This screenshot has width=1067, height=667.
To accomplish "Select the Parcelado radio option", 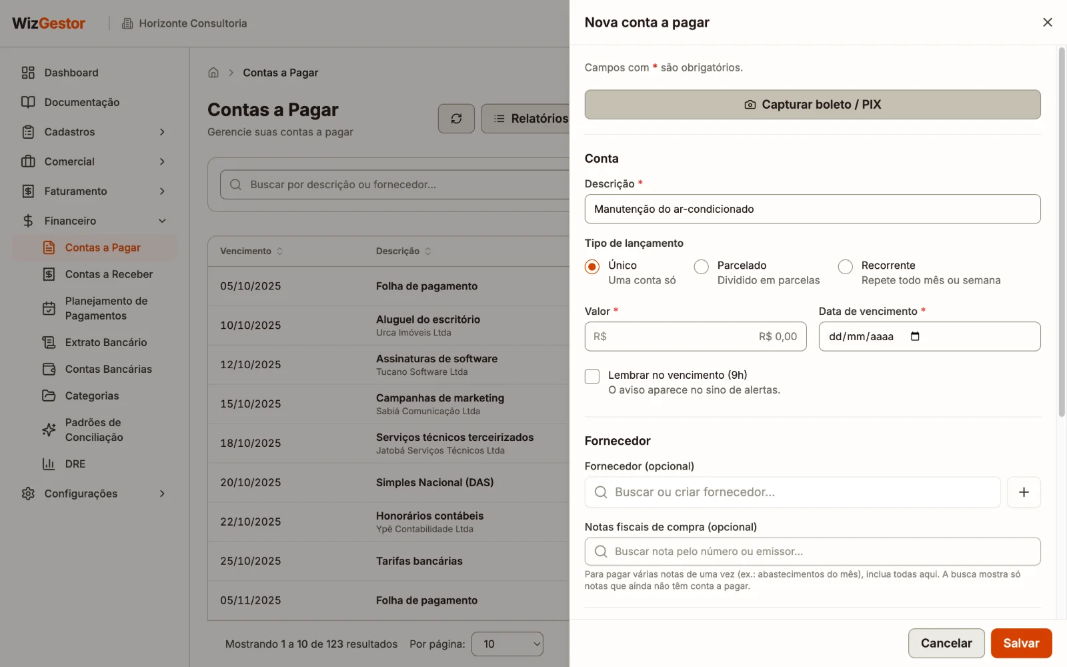I will point(702,267).
